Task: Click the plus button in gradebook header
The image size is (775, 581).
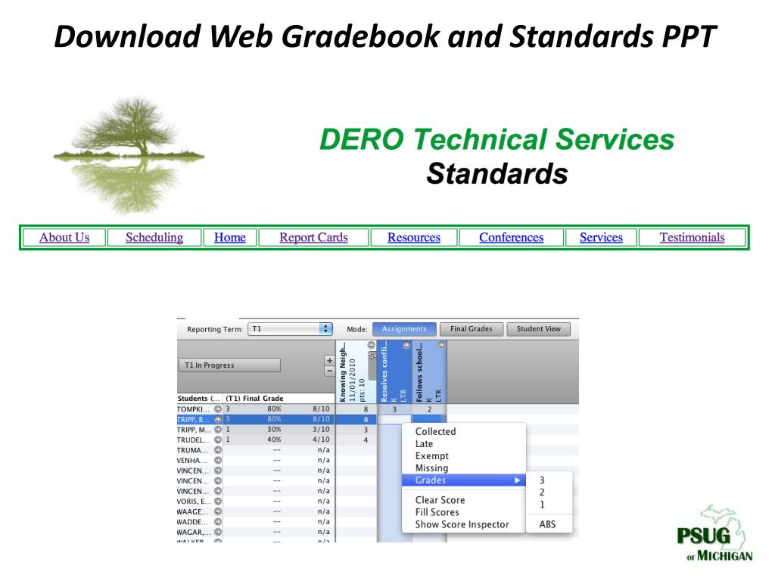Action: (330, 361)
